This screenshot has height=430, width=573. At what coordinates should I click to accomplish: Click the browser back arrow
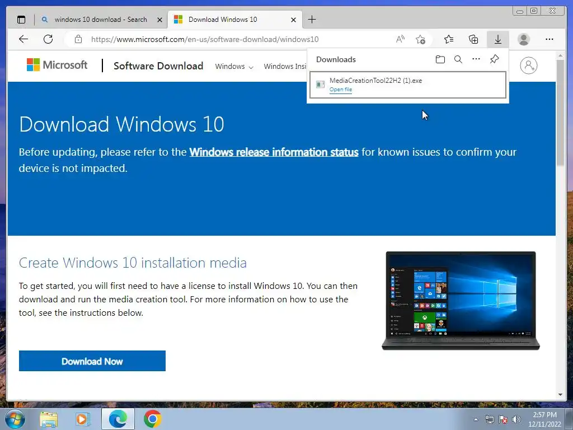coord(24,39)
